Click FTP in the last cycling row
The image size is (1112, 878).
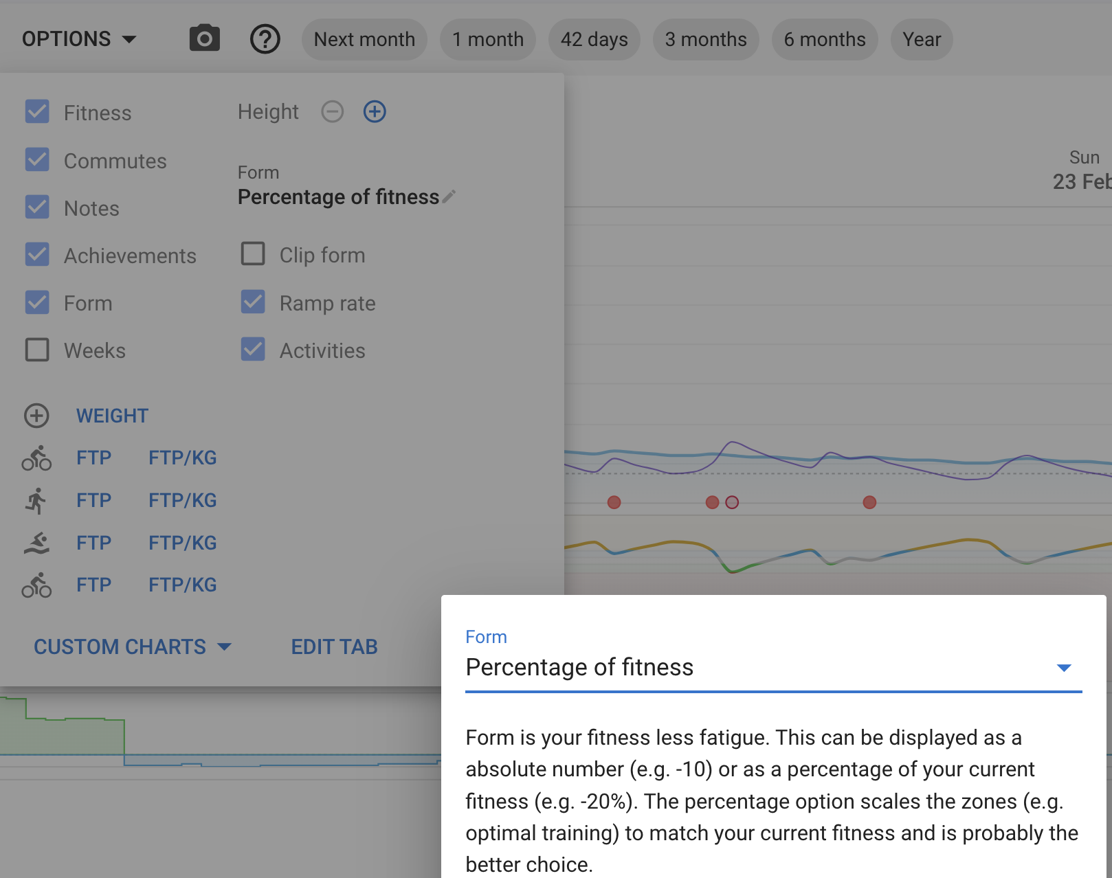click(x=93, y=585)
